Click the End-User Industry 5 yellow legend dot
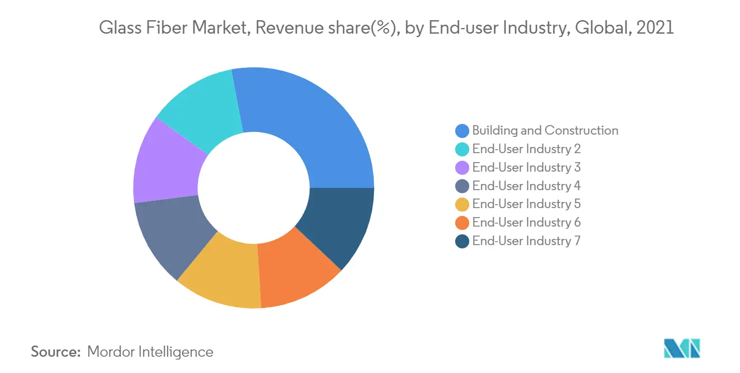Viewport: 740px width, 373px height. (462, 204)
